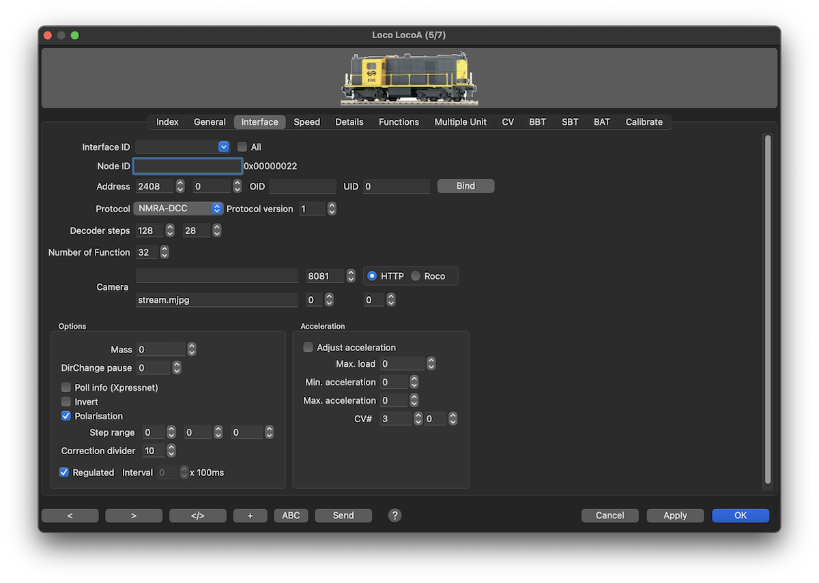Open the Protocol NMRA-DCC dropdown
Viewport: 819px width, 583px height.
tap(216, 209)
